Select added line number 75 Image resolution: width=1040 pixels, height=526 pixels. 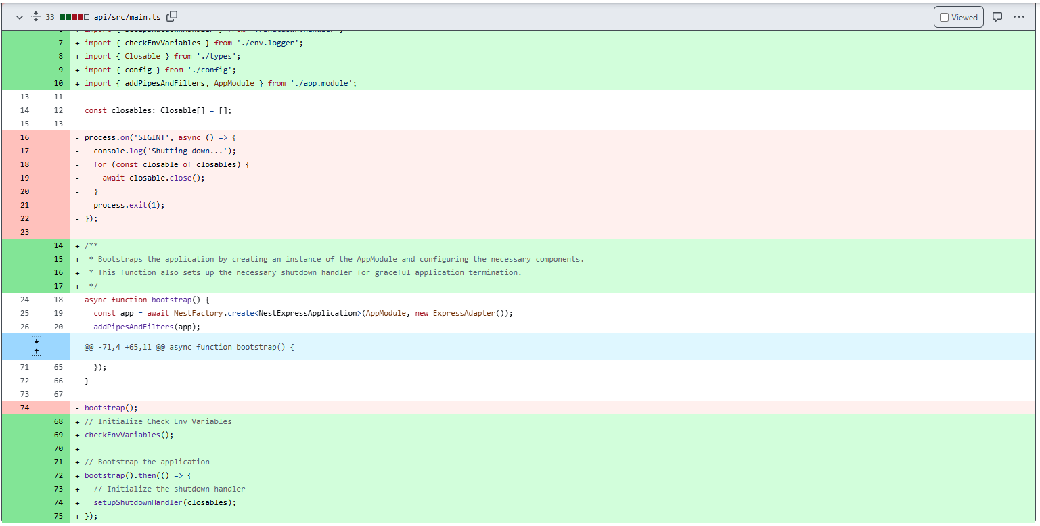tap(58, 516)
